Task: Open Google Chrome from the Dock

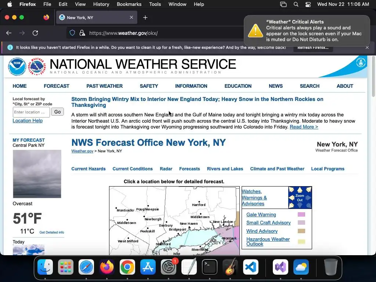Action: (x=127, y=267)
